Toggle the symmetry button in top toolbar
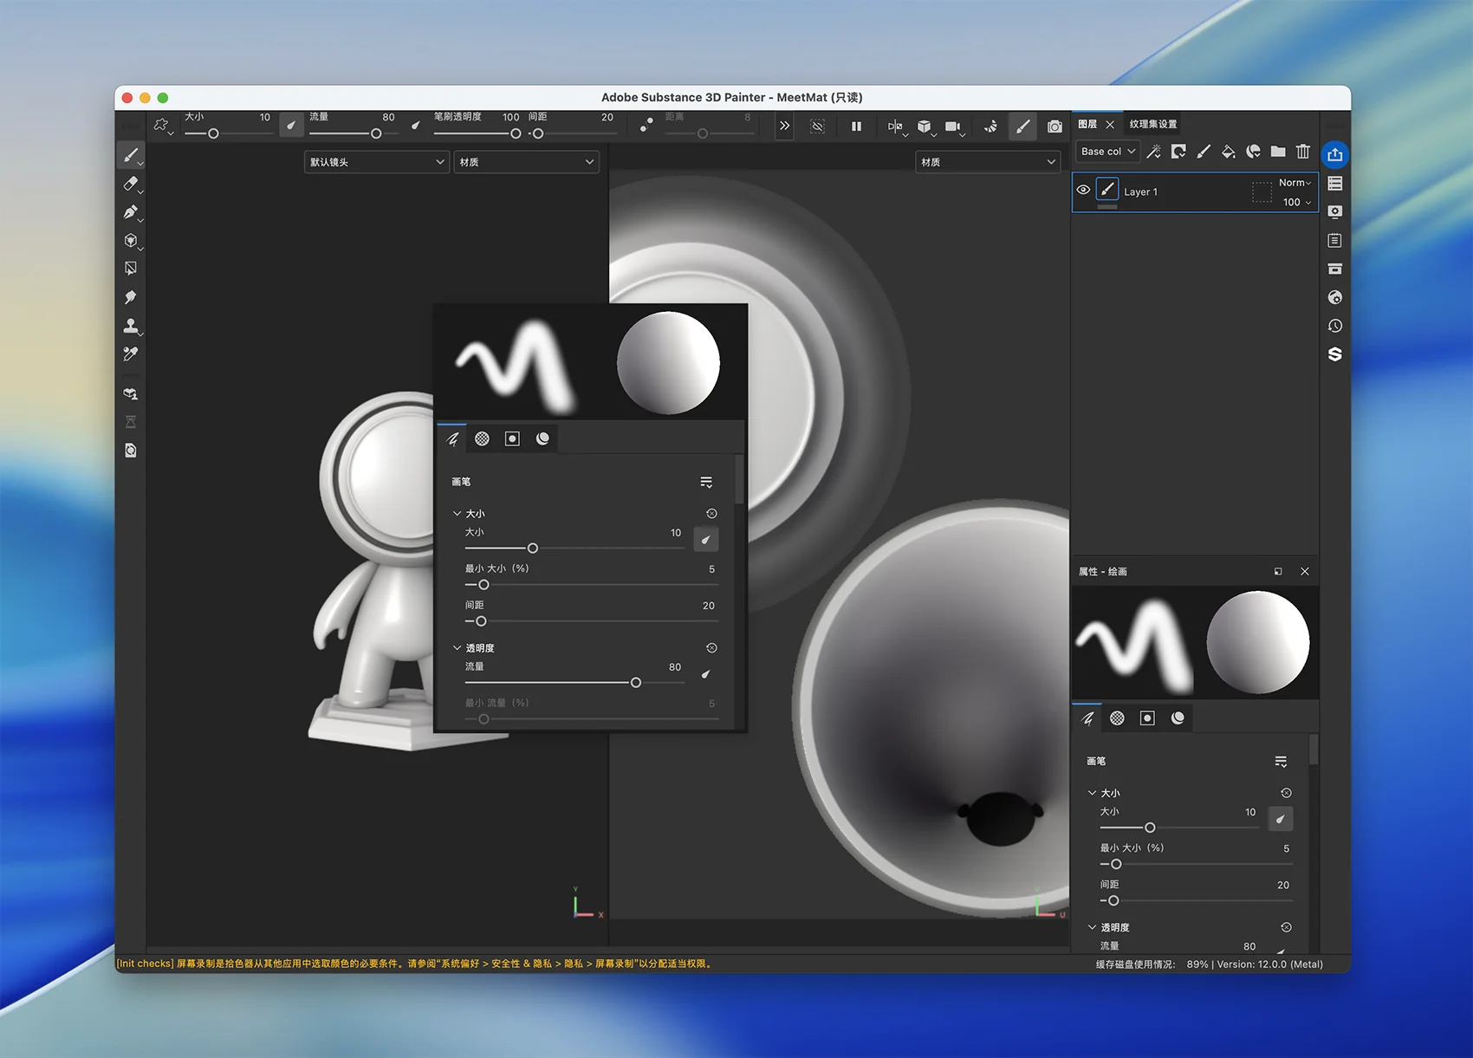 click(895, 127)
